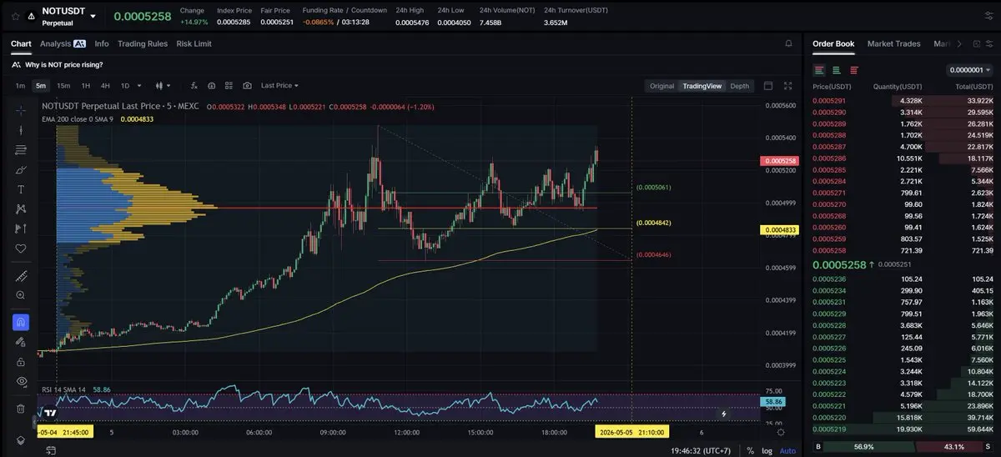Screen dimensions: 1001x457
Task: Open the Last Price dropdown
Action: coord(279,85)
